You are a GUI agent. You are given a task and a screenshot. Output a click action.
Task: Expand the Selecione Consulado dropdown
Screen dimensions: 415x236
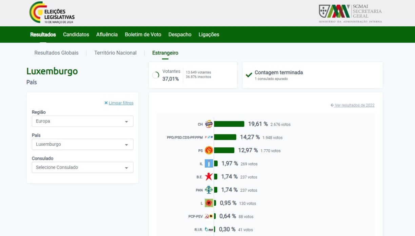(82, 167)
